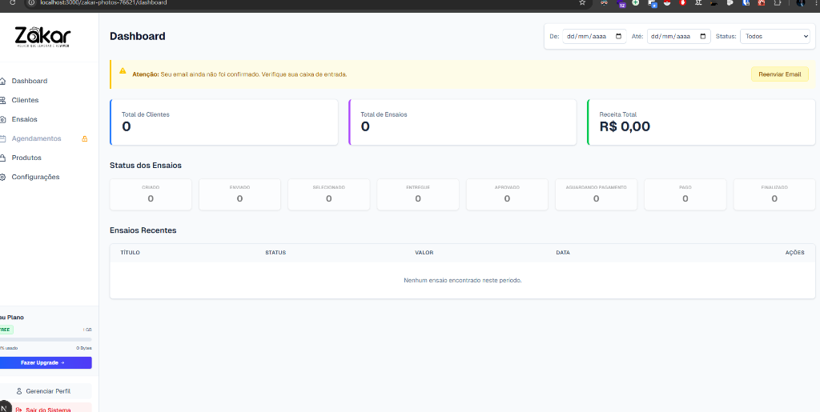Click the storage usage progress bar
The image size is (820, 412).
[46, 339]
